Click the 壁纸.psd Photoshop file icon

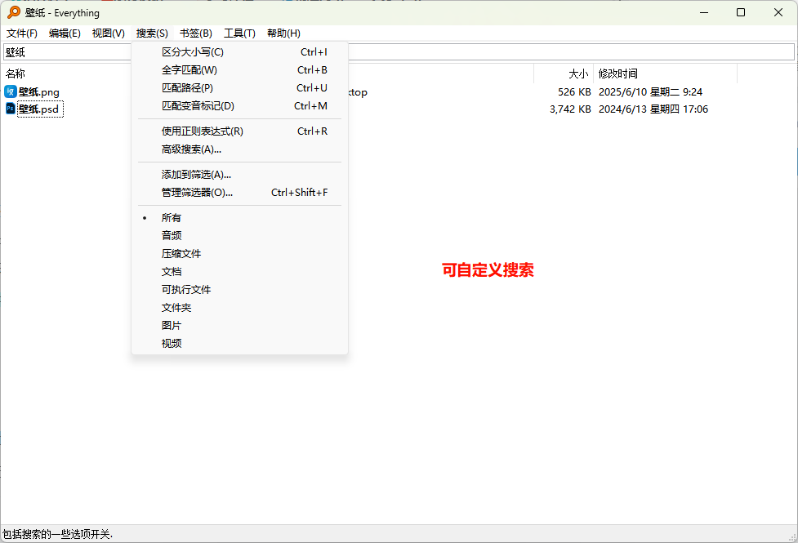[11, 109]
